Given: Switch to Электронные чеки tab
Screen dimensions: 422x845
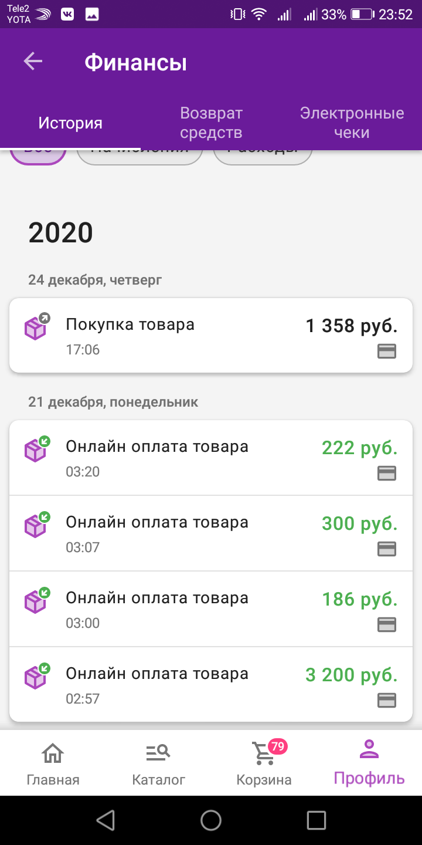Looking at the screenshot, I should tap(352, 123).
